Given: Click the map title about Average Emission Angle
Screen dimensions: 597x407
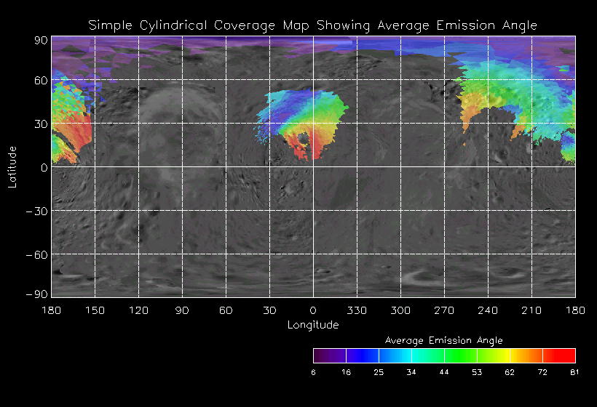Looking at the screenshot, I should pos(312,25).
